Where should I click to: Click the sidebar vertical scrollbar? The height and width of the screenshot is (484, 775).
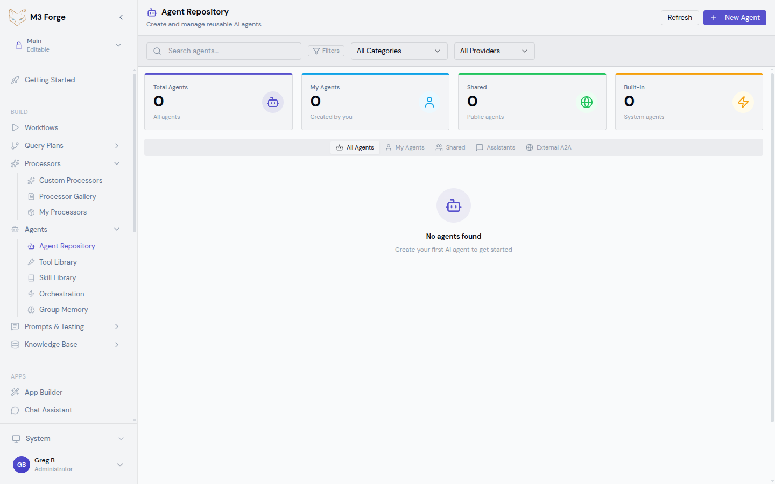134,153
